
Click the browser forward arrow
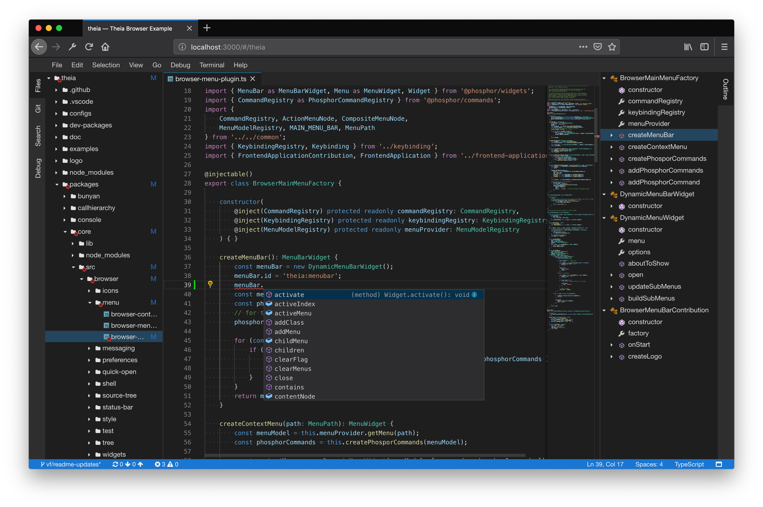coord(56,47)
